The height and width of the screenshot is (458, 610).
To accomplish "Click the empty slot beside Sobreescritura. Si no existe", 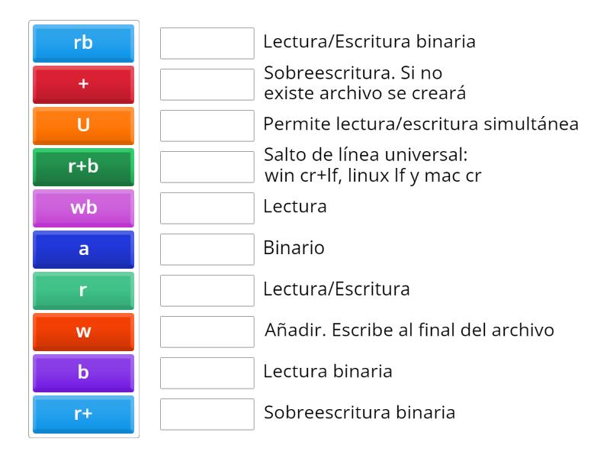I will (207, 85).
